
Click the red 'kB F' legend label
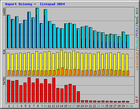(137, 99)
